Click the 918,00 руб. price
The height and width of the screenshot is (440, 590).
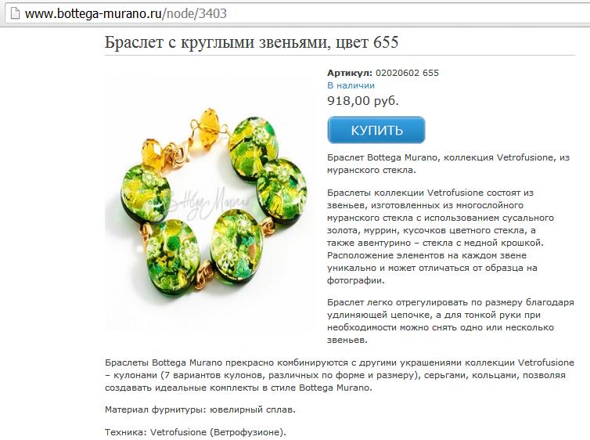pyautogui.click(x=363, y=101)
